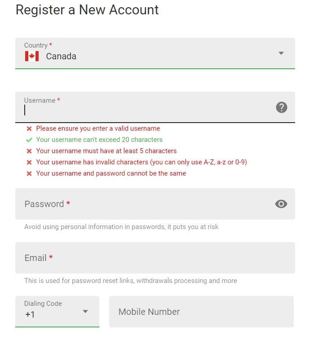Click the username help question mark icon
The image size is (314, 340).
[281, 107]
